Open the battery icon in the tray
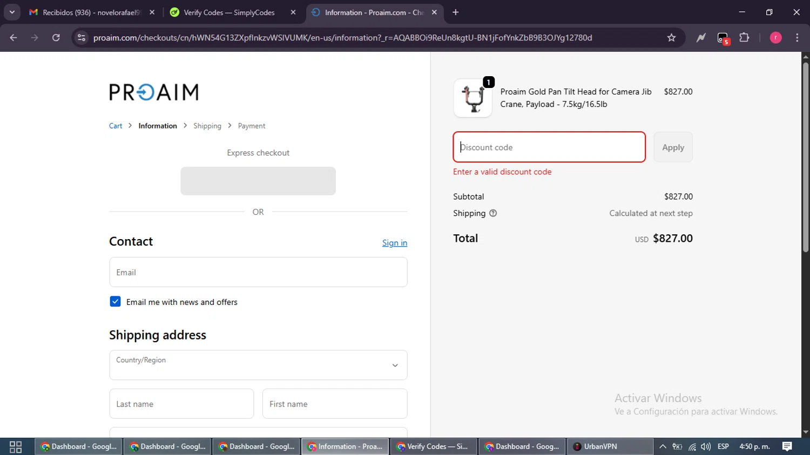810x455 pixels. pos(677,446)
